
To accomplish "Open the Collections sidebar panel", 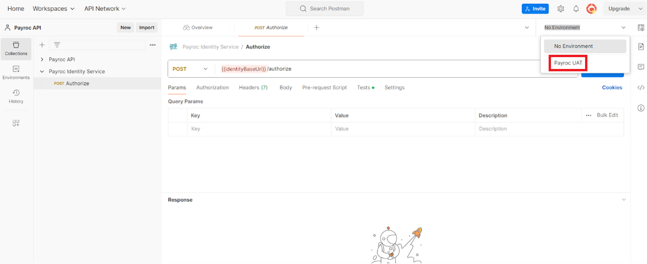I will [x=16, y=49].
